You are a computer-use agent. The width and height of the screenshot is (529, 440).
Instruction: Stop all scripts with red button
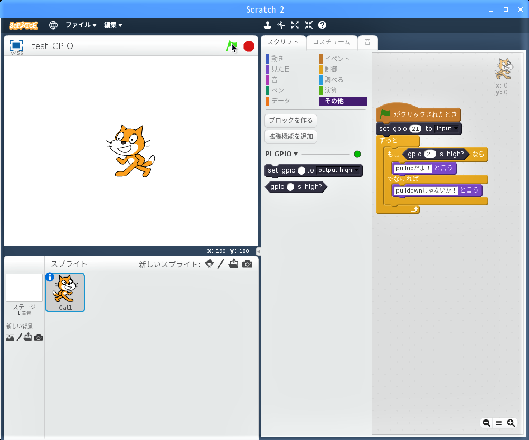[x=249, y=46]
